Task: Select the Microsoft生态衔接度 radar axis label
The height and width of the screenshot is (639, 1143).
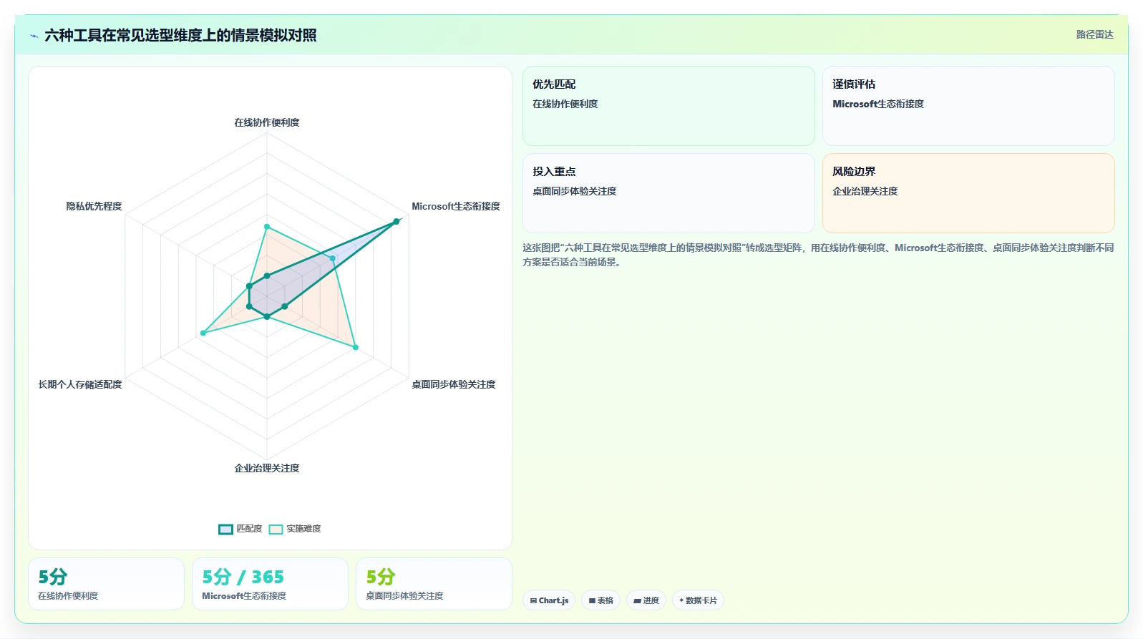Action: [x=456, y=206]
